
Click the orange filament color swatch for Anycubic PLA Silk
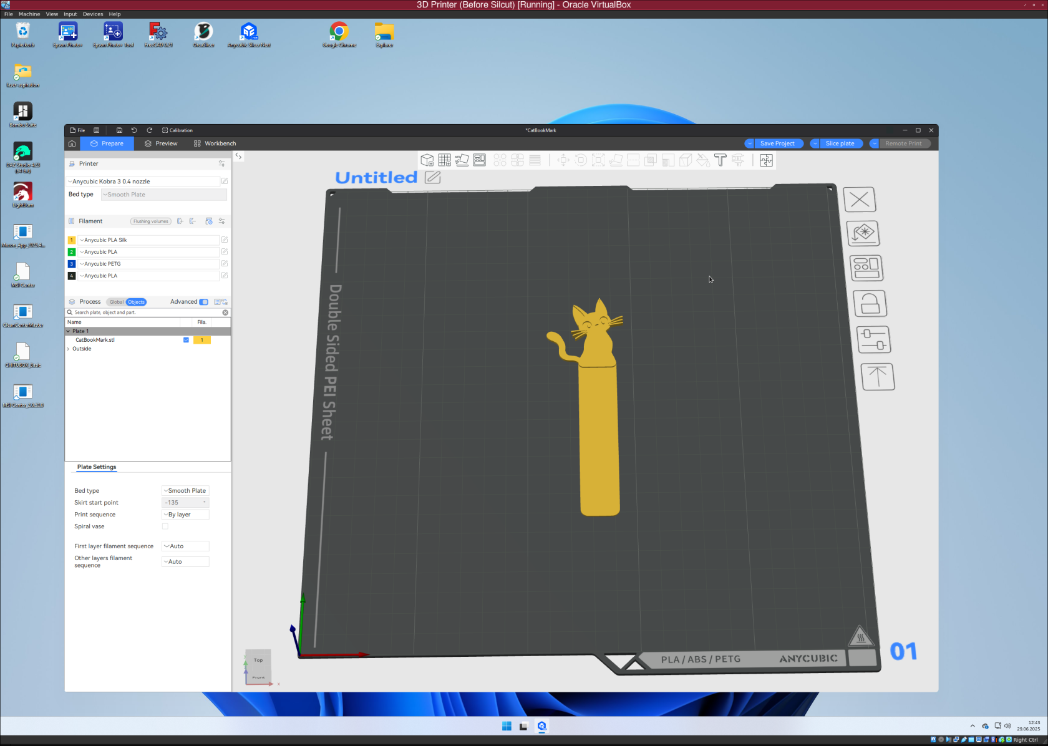click(x=72, y=240)
